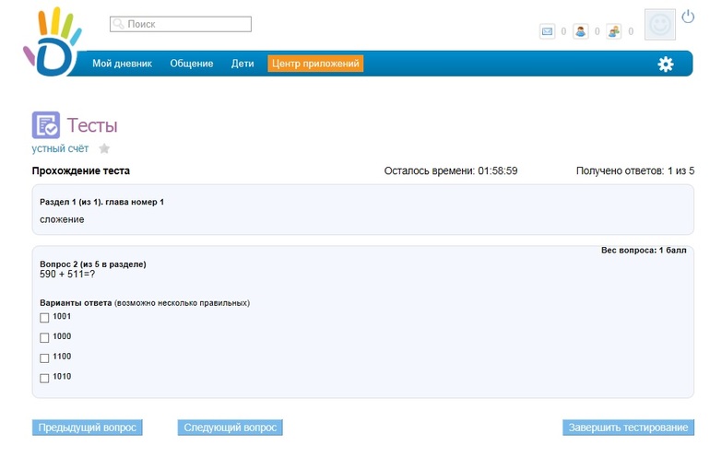Open the group invitations icon

[614, 31]
